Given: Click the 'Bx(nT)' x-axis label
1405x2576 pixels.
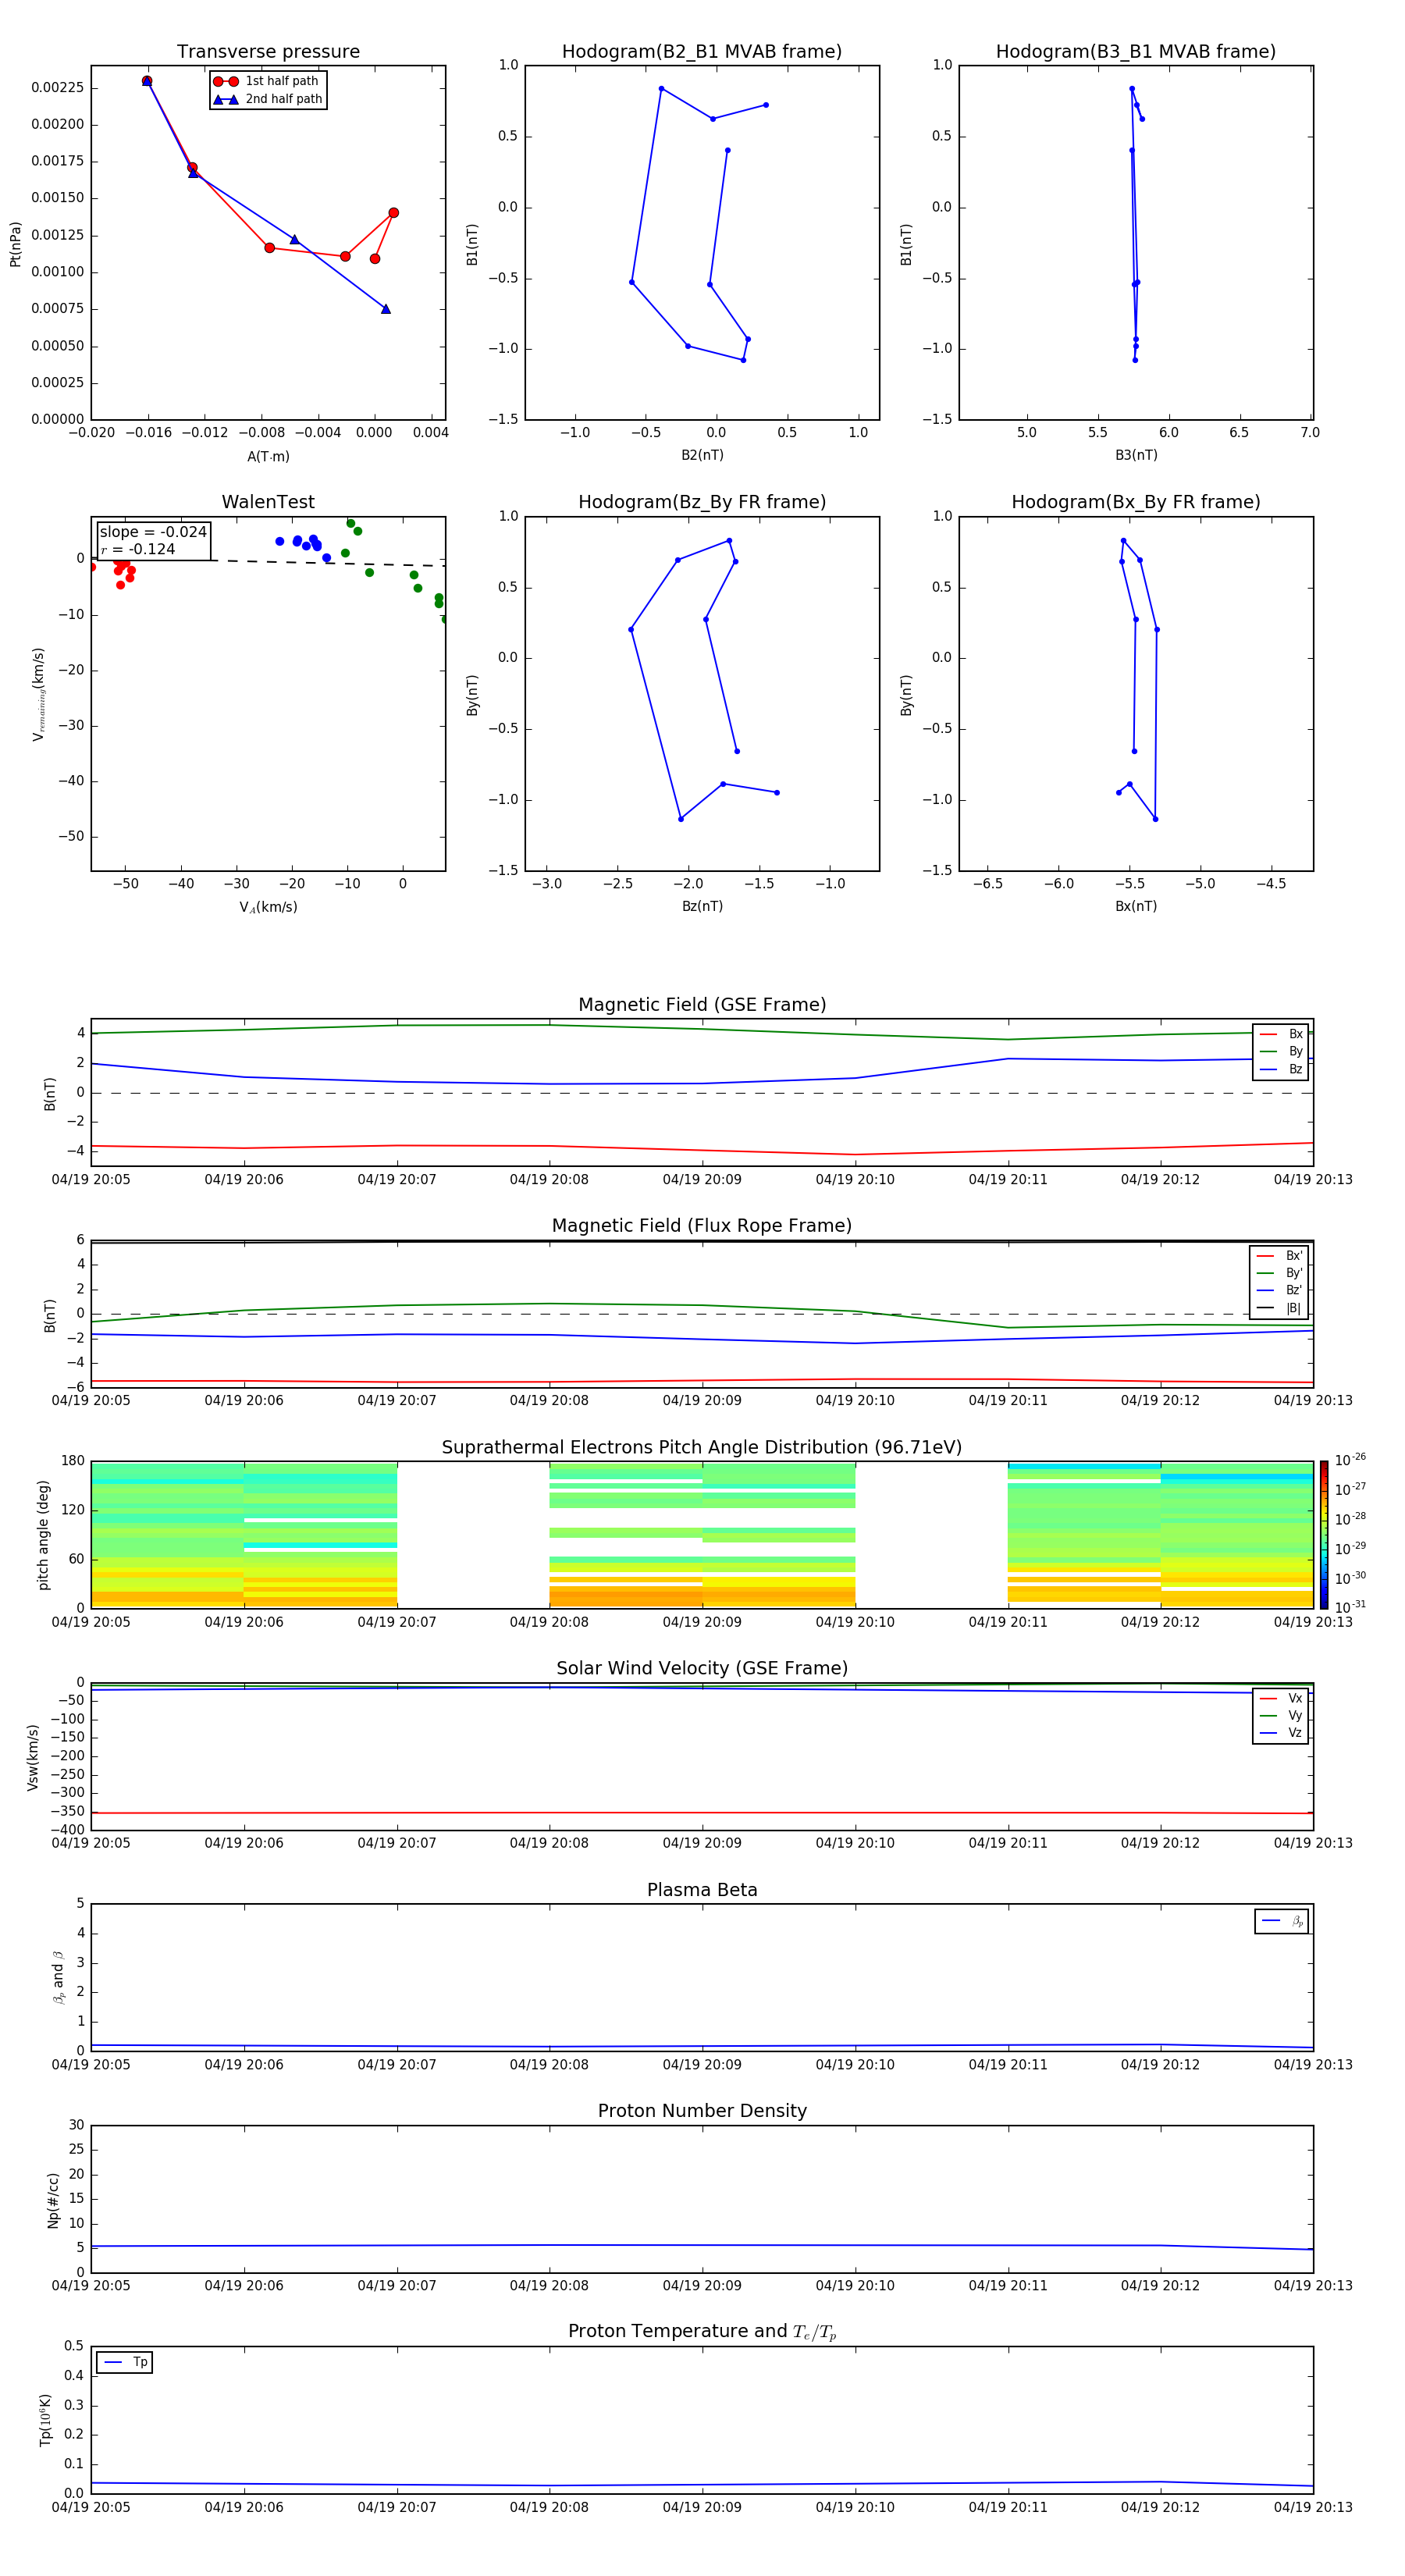Looking at the screenshot, I should click(x=1136, y=906).
